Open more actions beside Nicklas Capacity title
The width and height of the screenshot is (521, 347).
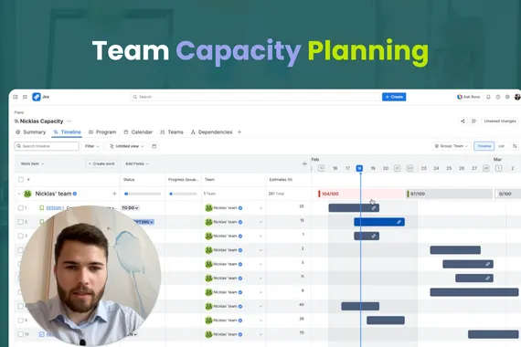click(x=69, y=121)
